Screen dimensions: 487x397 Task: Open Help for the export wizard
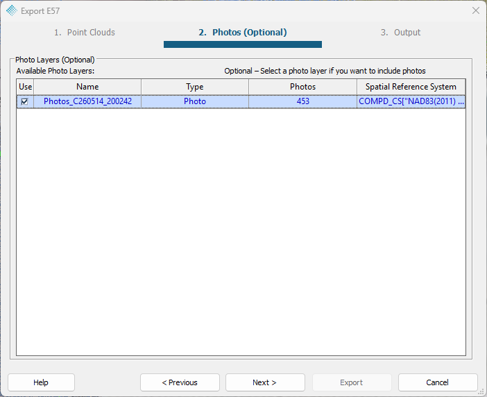tap(41, 382)
